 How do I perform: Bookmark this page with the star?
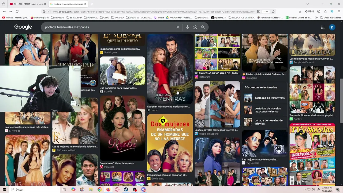pyautogui.click(x=273, y=12)
